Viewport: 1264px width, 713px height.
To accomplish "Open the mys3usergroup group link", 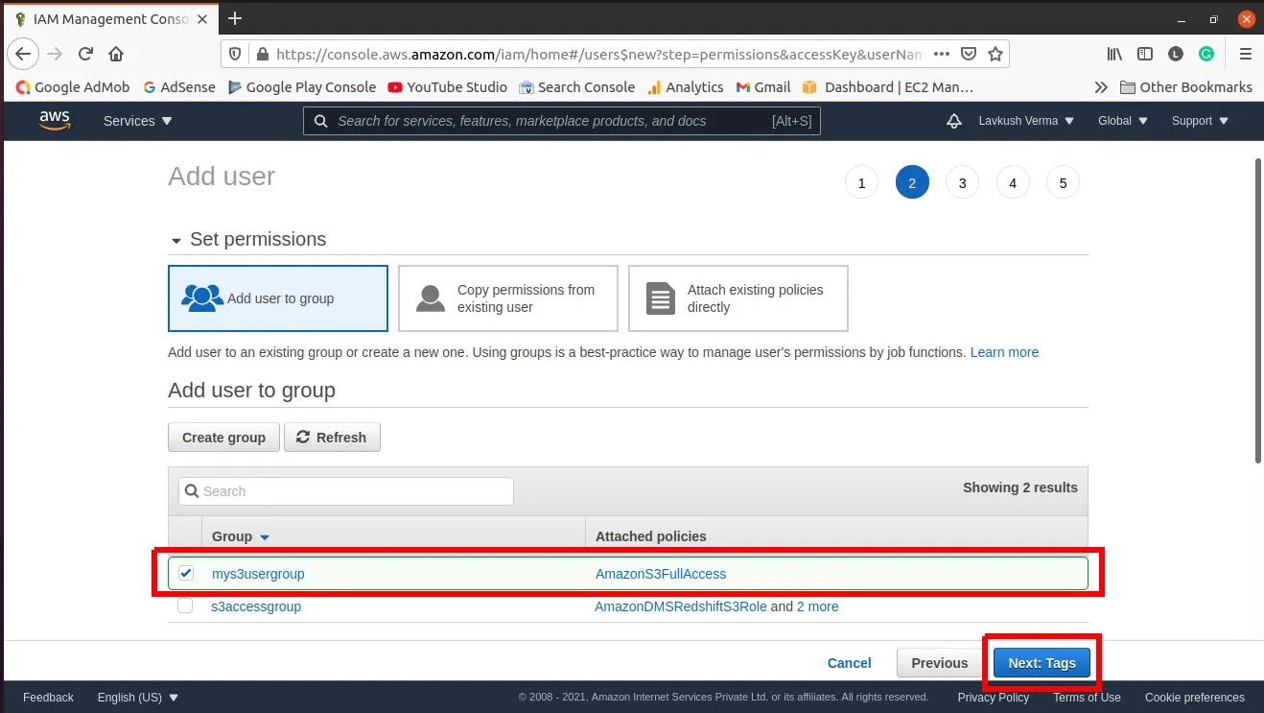I will 258,574.
